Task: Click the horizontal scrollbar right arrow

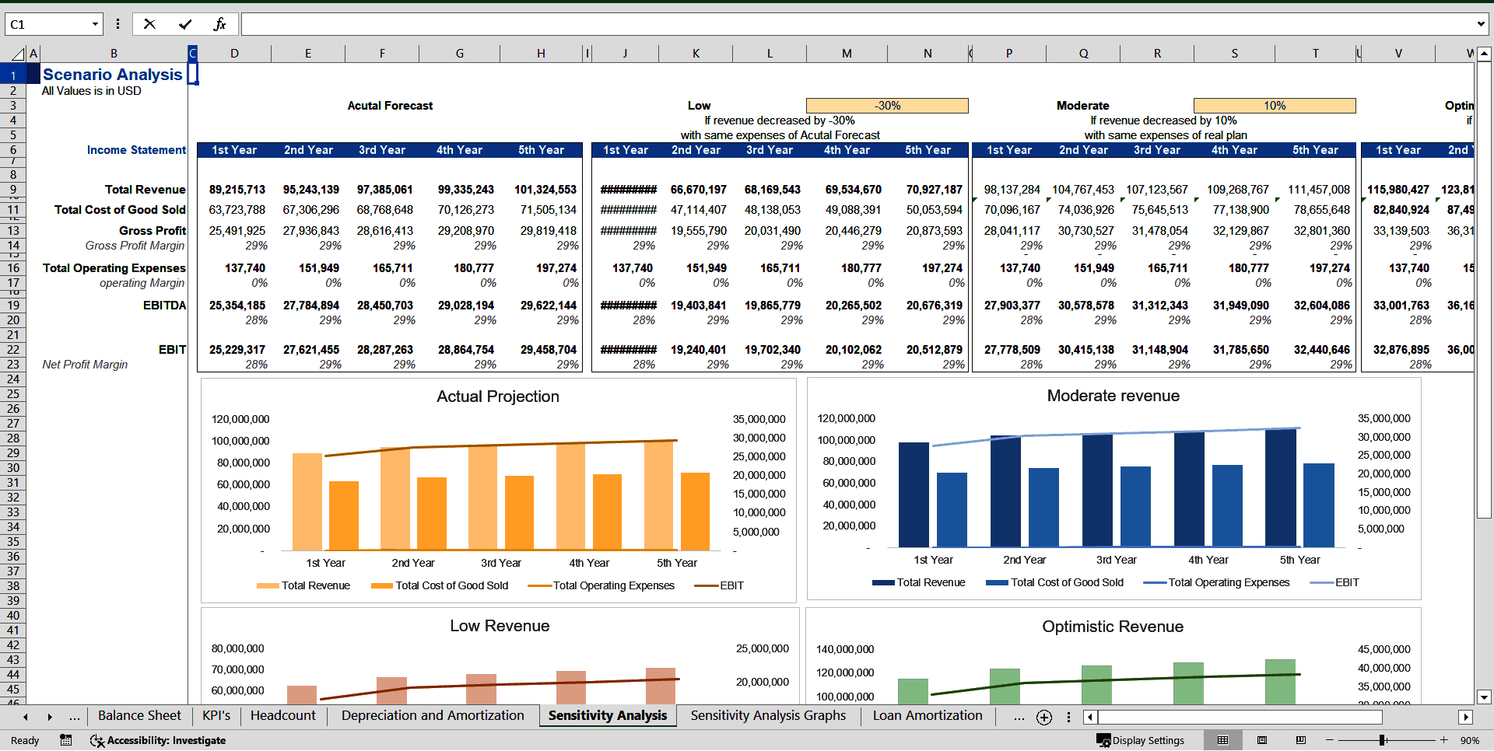Action: [1466, 717]
